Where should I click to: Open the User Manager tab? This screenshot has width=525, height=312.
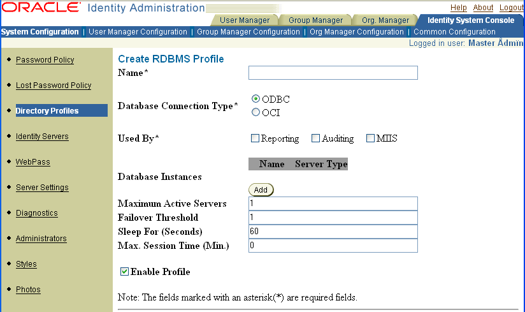click(245, 20)
